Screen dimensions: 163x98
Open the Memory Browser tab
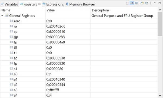pyautogui.click(x=81, y=4)
